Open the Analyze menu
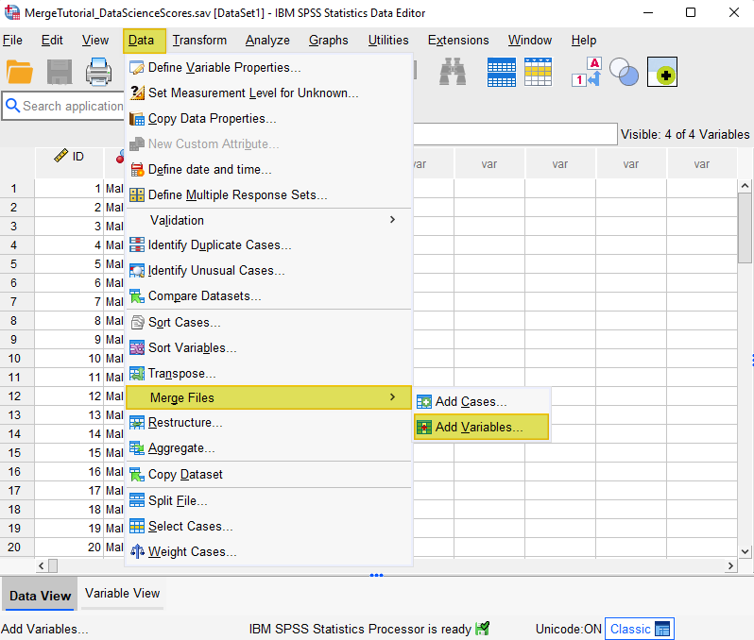Viewport: 754px width, 640px height. (267, 41)
